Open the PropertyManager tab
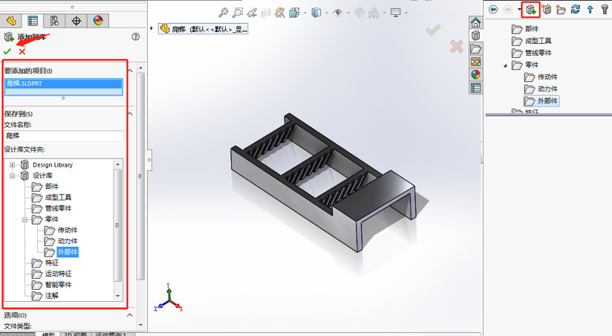Screen dimensions: 612x336 tap(33, 21)
